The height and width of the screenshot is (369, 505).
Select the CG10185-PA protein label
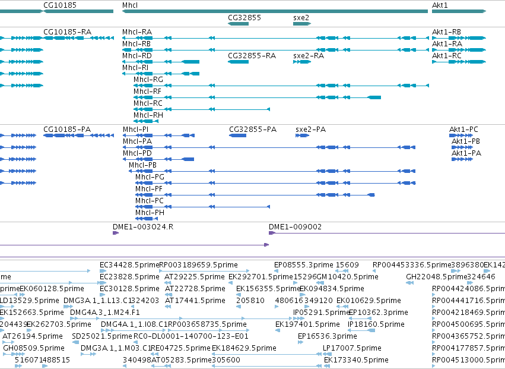click(67, 130)
